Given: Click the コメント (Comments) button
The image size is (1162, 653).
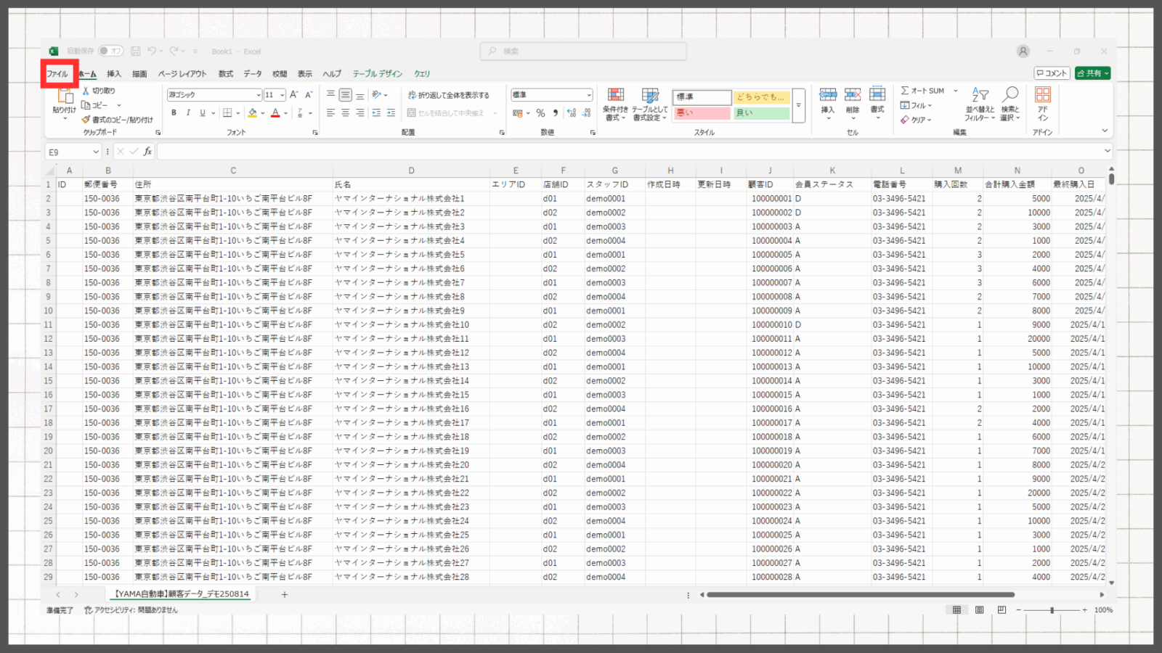Looking at the screenshot, I should point(1051,73).
